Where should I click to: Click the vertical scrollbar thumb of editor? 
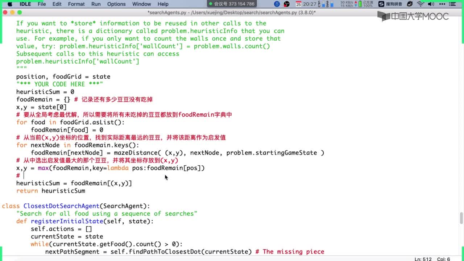tap(461, 218)
